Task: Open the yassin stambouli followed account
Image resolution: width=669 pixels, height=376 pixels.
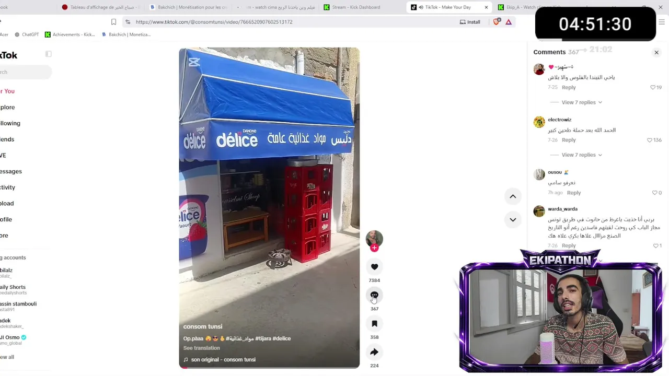Action: coord(18,306)
